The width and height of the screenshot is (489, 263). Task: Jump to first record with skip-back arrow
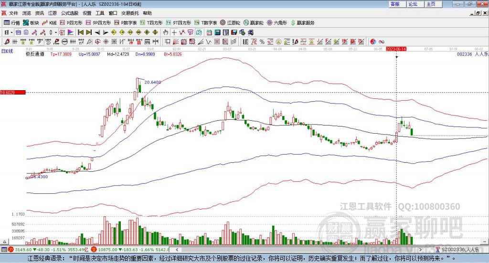pos(81,32)
